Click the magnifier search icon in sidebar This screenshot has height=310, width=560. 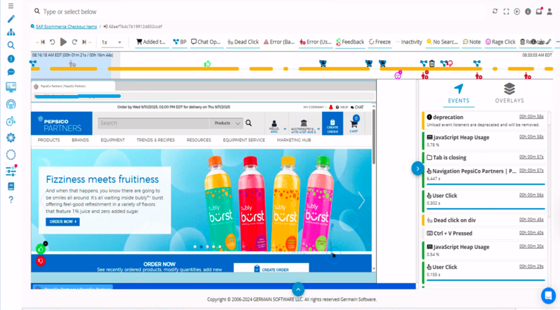(11, 46)
